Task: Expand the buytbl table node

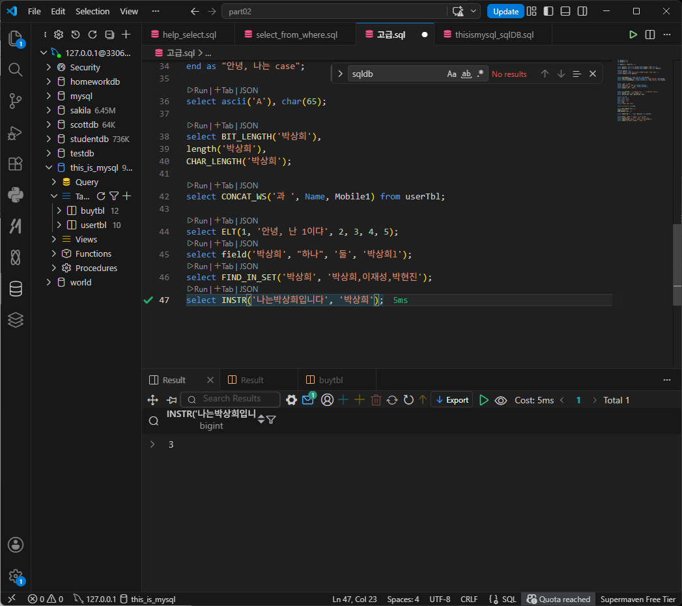Action: click(x=59, y=211)
